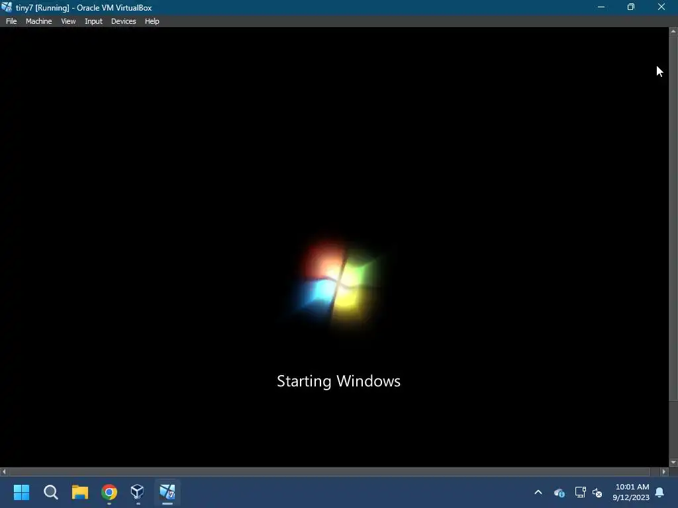Launch Google Chrome from taskbar
678x508 pixels.
[x=109, y=492]
